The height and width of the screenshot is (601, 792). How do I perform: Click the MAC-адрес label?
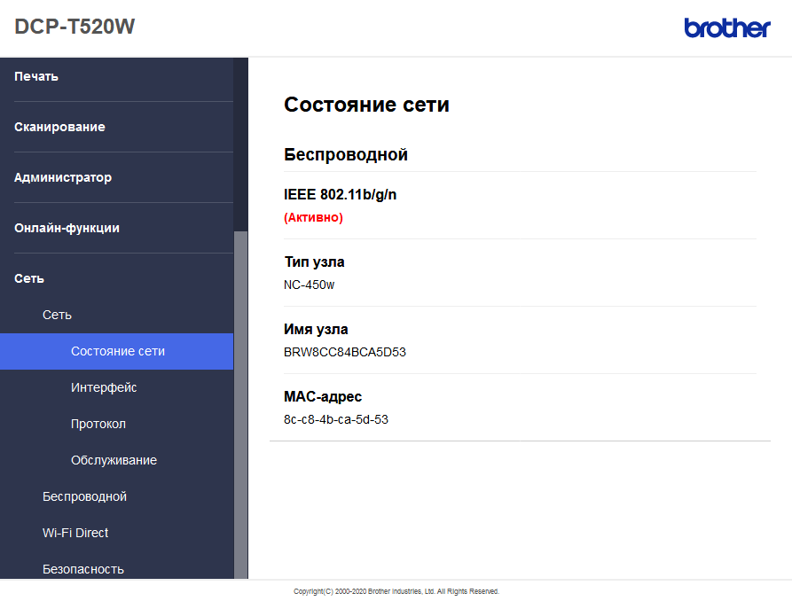click(323, 397)
